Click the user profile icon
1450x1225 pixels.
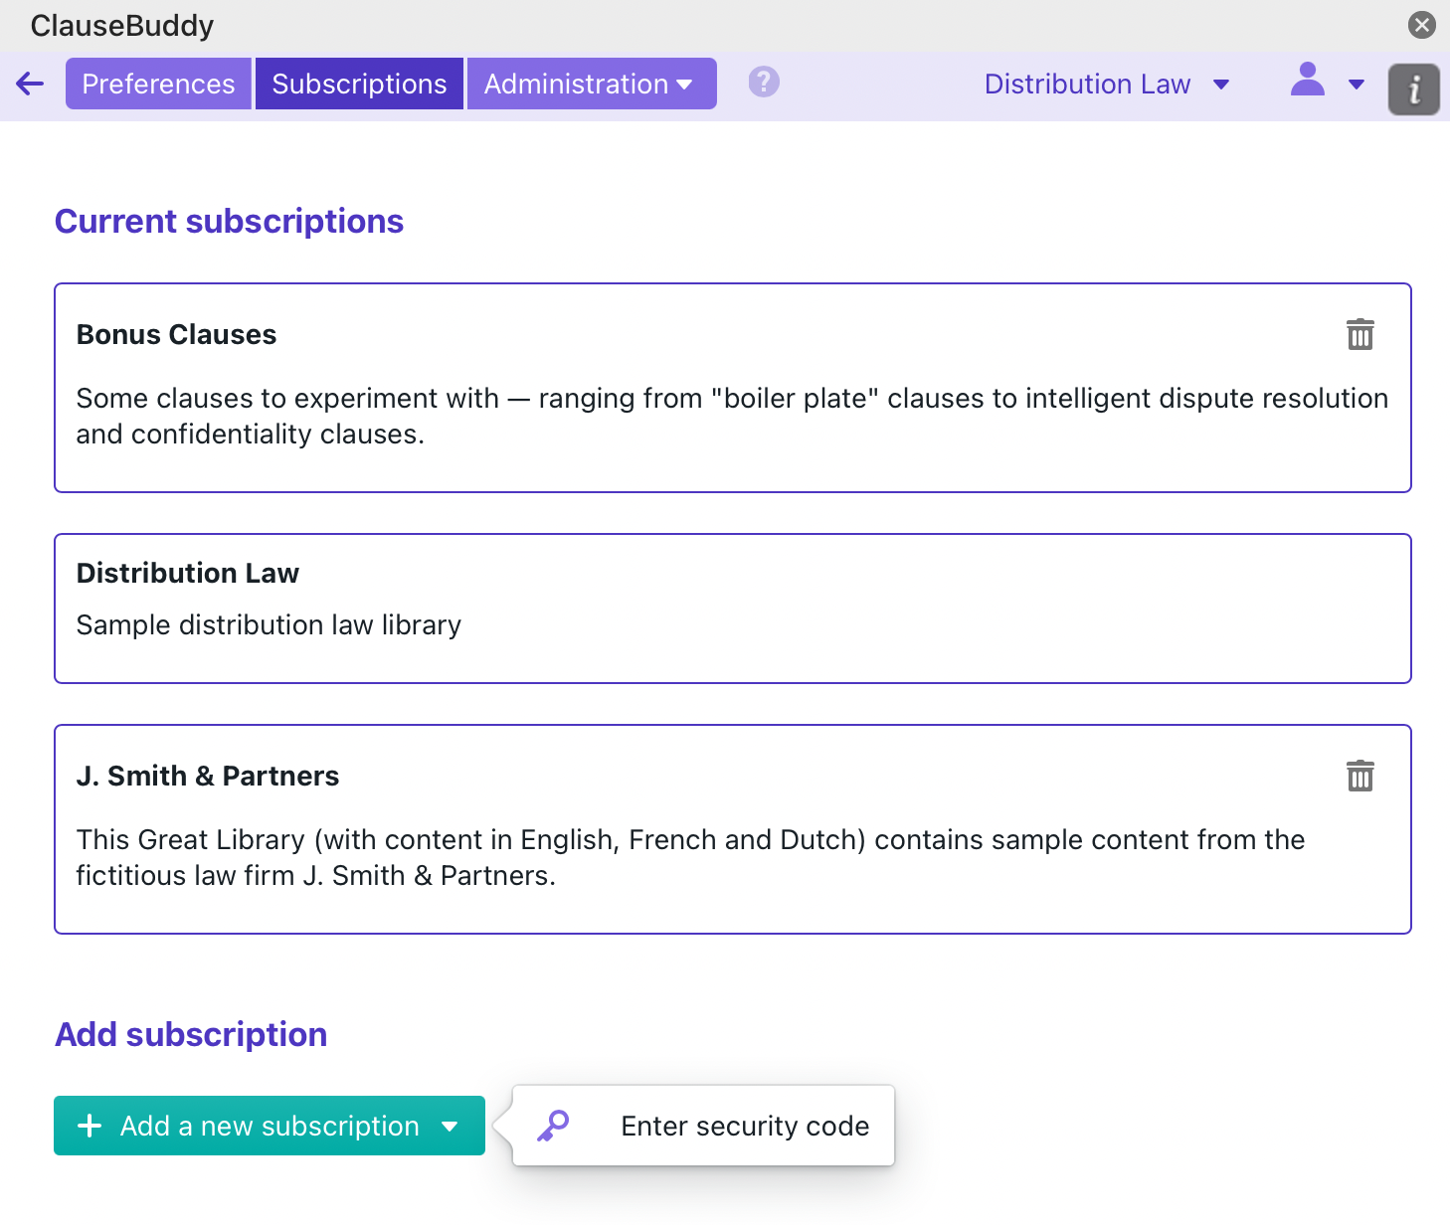(1307, 80)
